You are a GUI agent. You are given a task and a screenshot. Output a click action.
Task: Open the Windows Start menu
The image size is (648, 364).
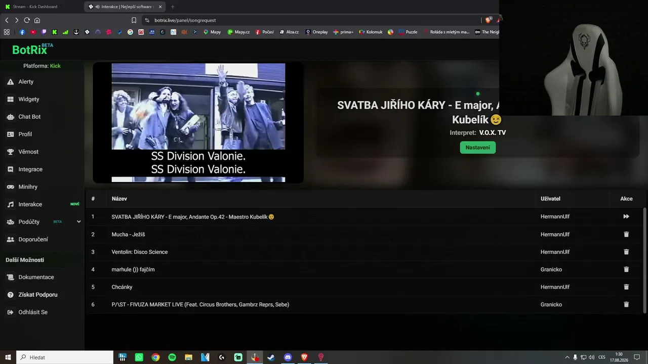8,357
